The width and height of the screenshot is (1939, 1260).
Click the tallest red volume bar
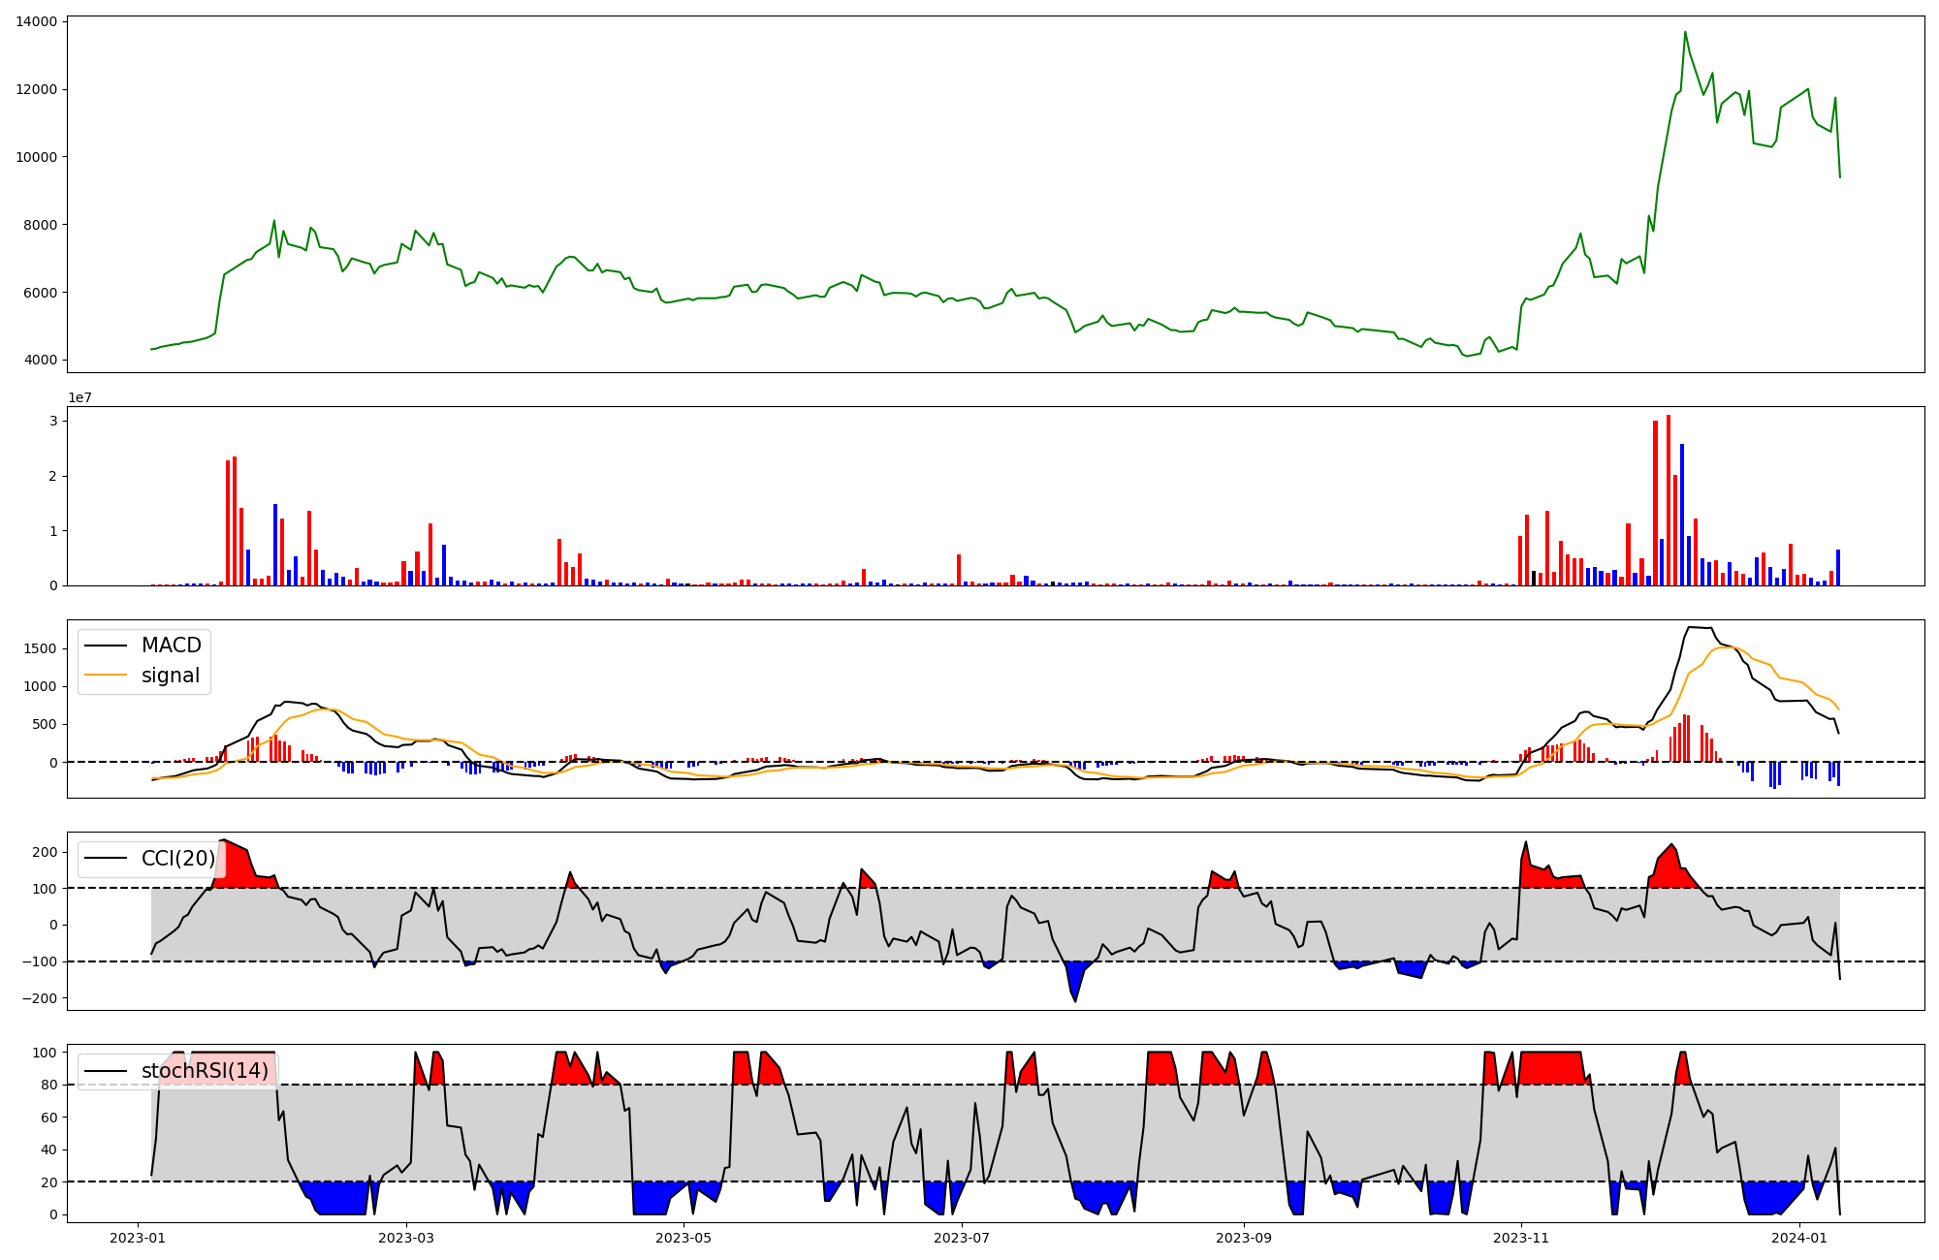coord(1669,500)
